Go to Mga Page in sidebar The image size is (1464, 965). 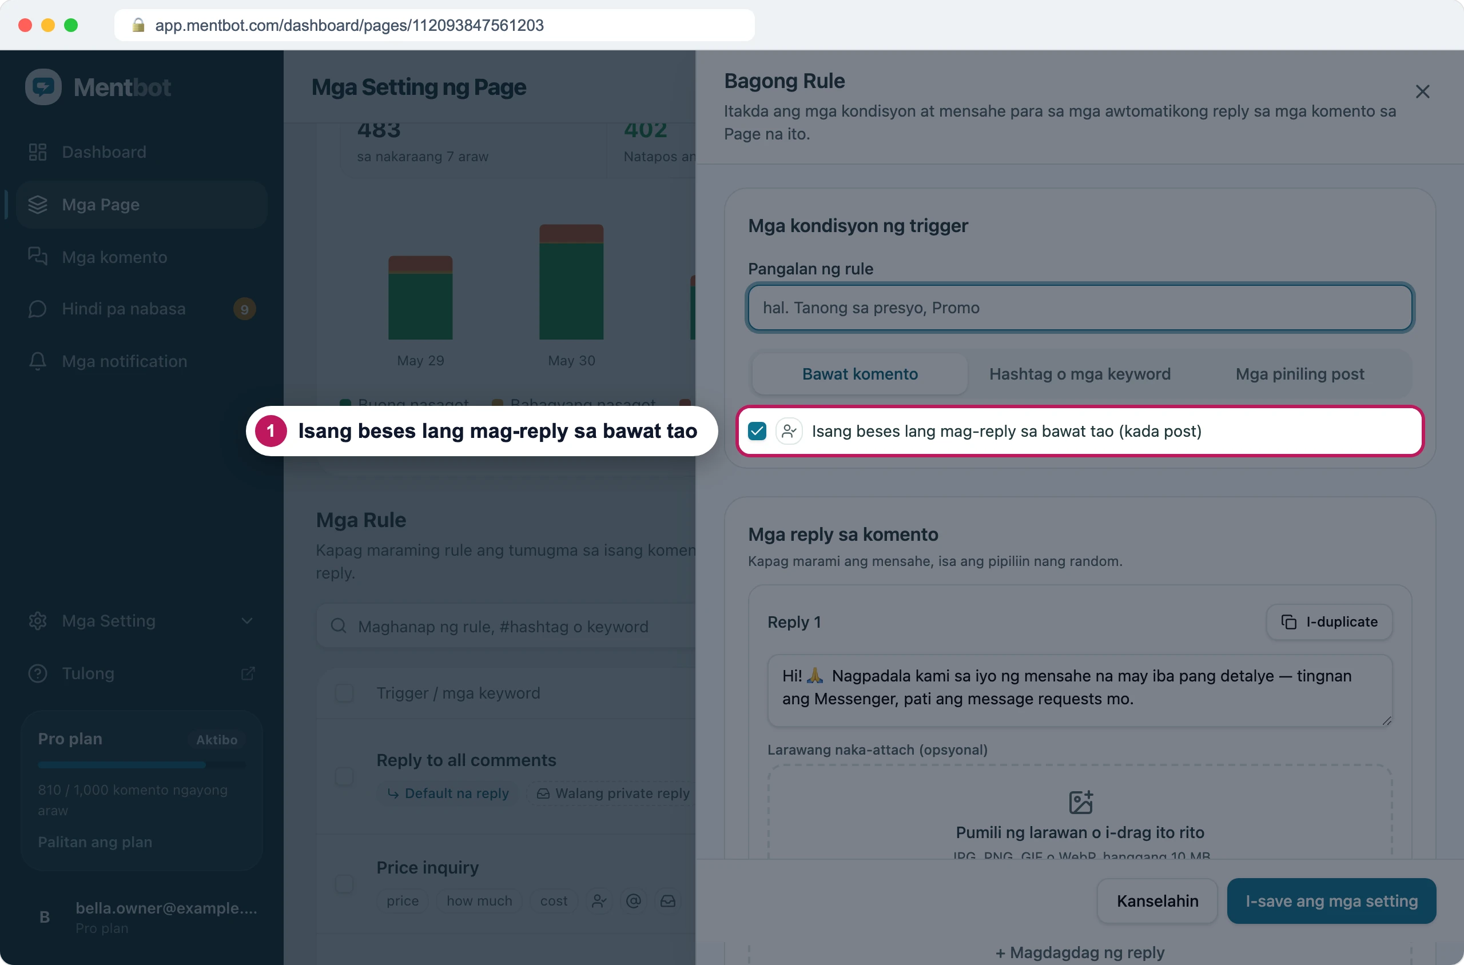click(142, 204)
